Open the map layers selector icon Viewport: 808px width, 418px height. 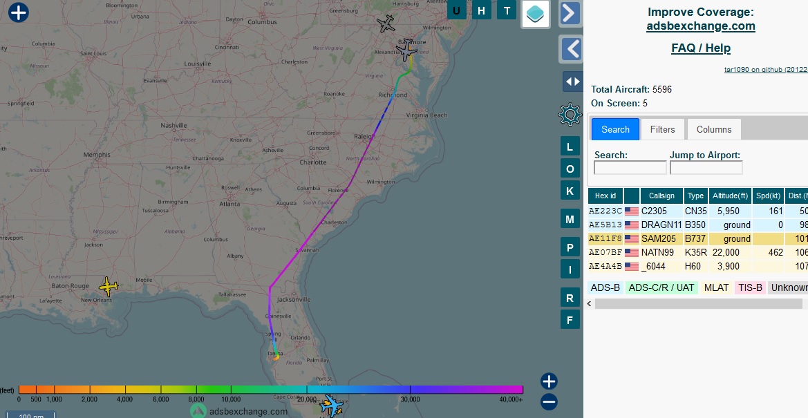point(536,14)
